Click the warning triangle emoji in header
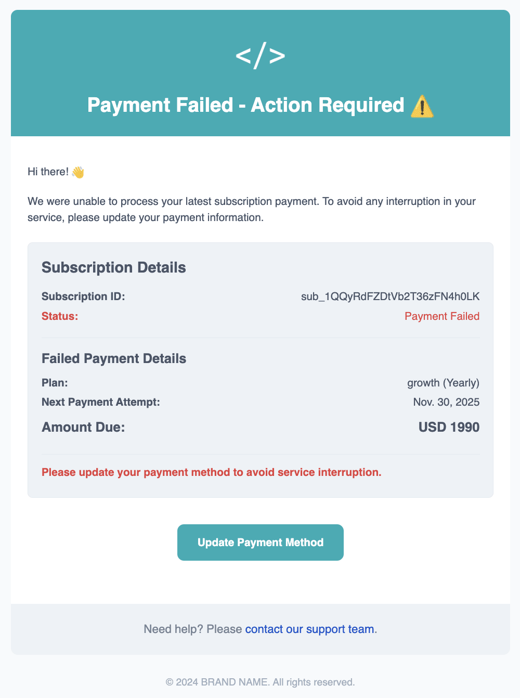Image resolution: width=520 pixels, height=698 pixels. click(422, 105)
